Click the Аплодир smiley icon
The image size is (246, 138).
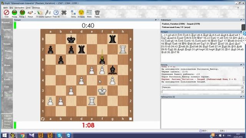click(81, 13)
